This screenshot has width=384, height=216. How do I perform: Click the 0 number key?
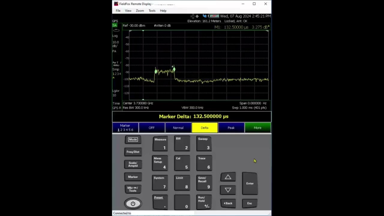[x=182, y=202]
